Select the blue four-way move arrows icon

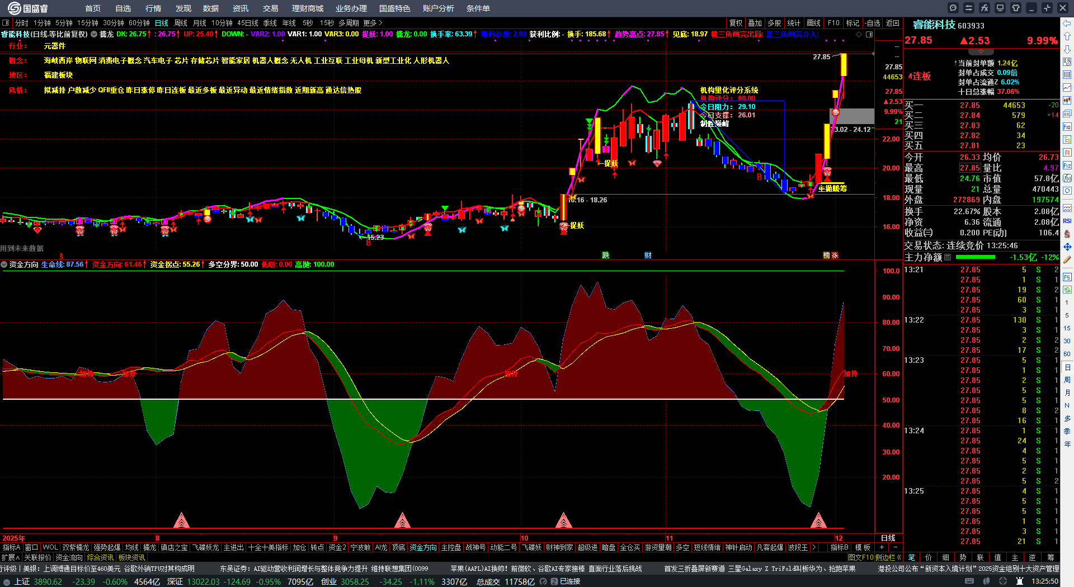click(x=1067, y=247)
